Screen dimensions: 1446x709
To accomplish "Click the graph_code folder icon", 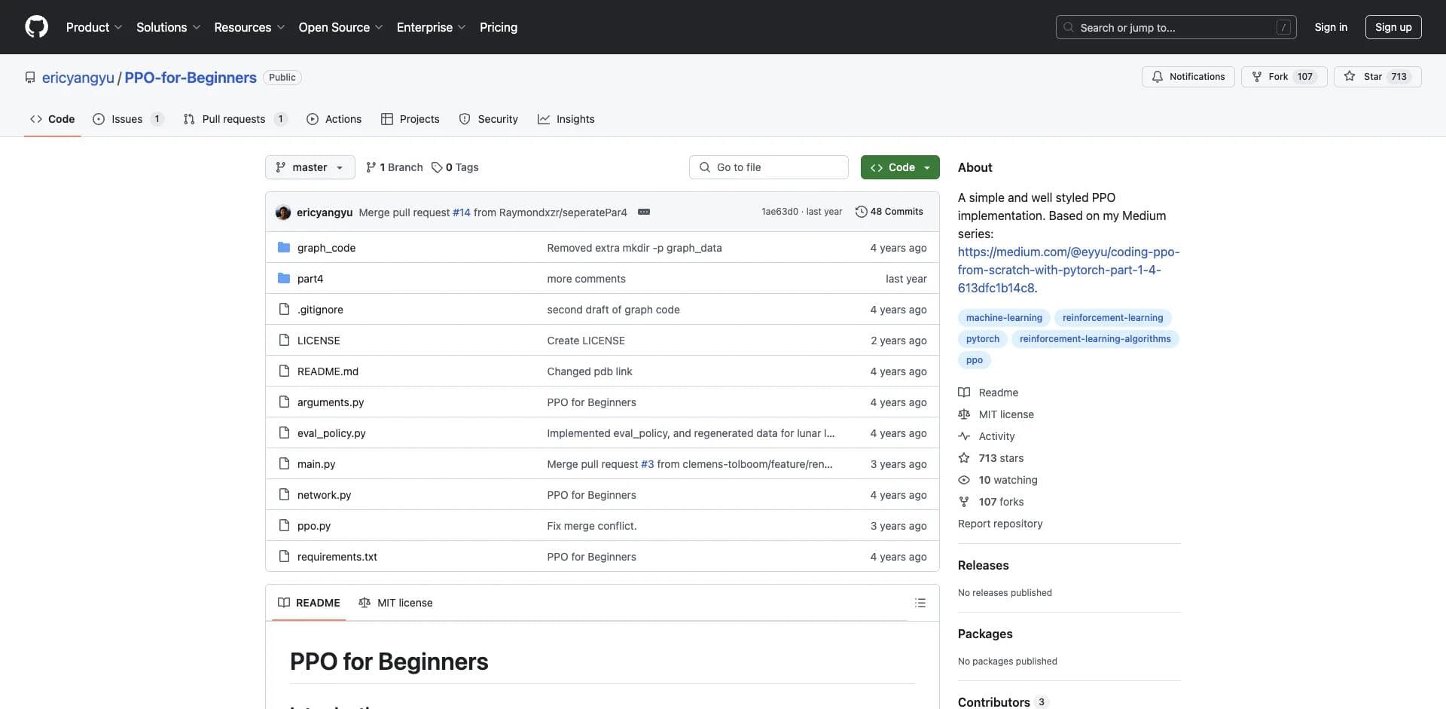I will tap(284, 247).
